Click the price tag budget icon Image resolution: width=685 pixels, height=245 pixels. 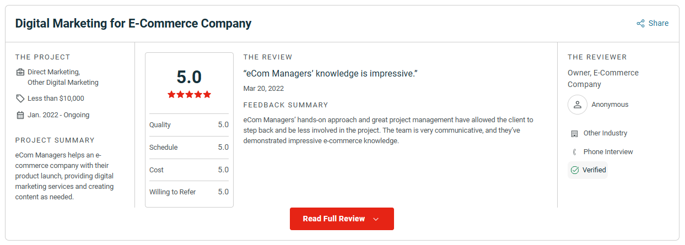click(20, 99)
